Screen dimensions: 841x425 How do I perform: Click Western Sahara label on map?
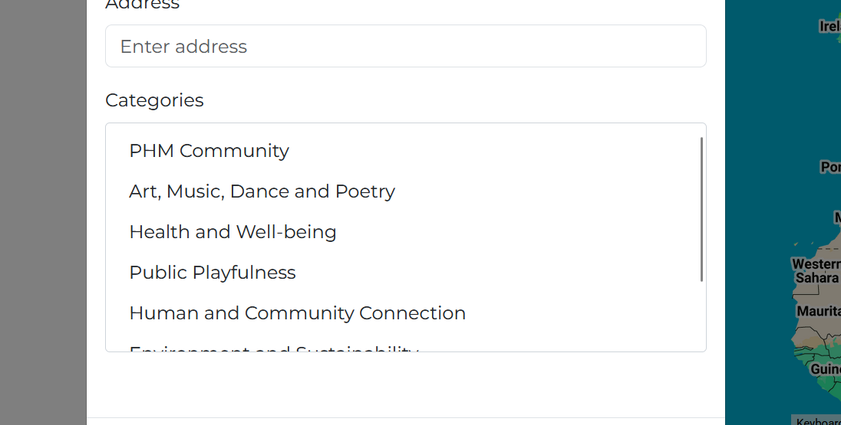pyautogui.click(x=816, y=271)
